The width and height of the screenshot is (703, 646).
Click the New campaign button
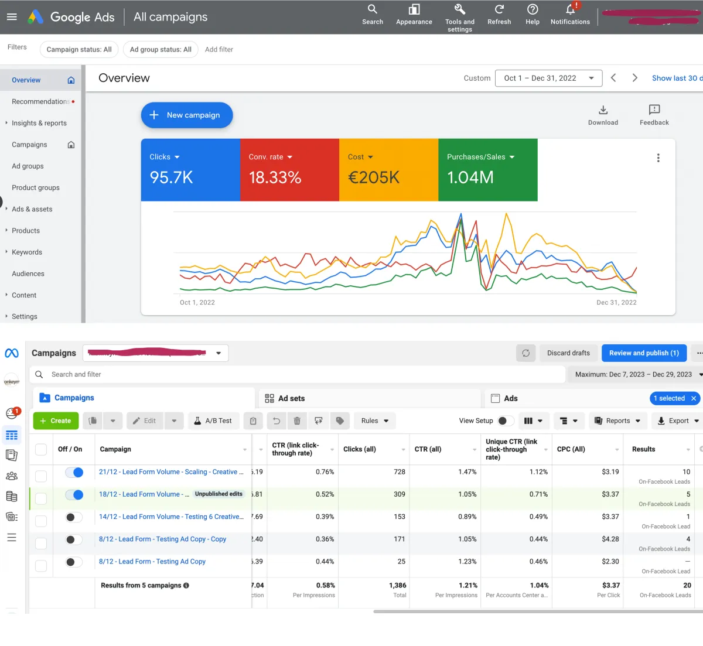tap(187, 115)
